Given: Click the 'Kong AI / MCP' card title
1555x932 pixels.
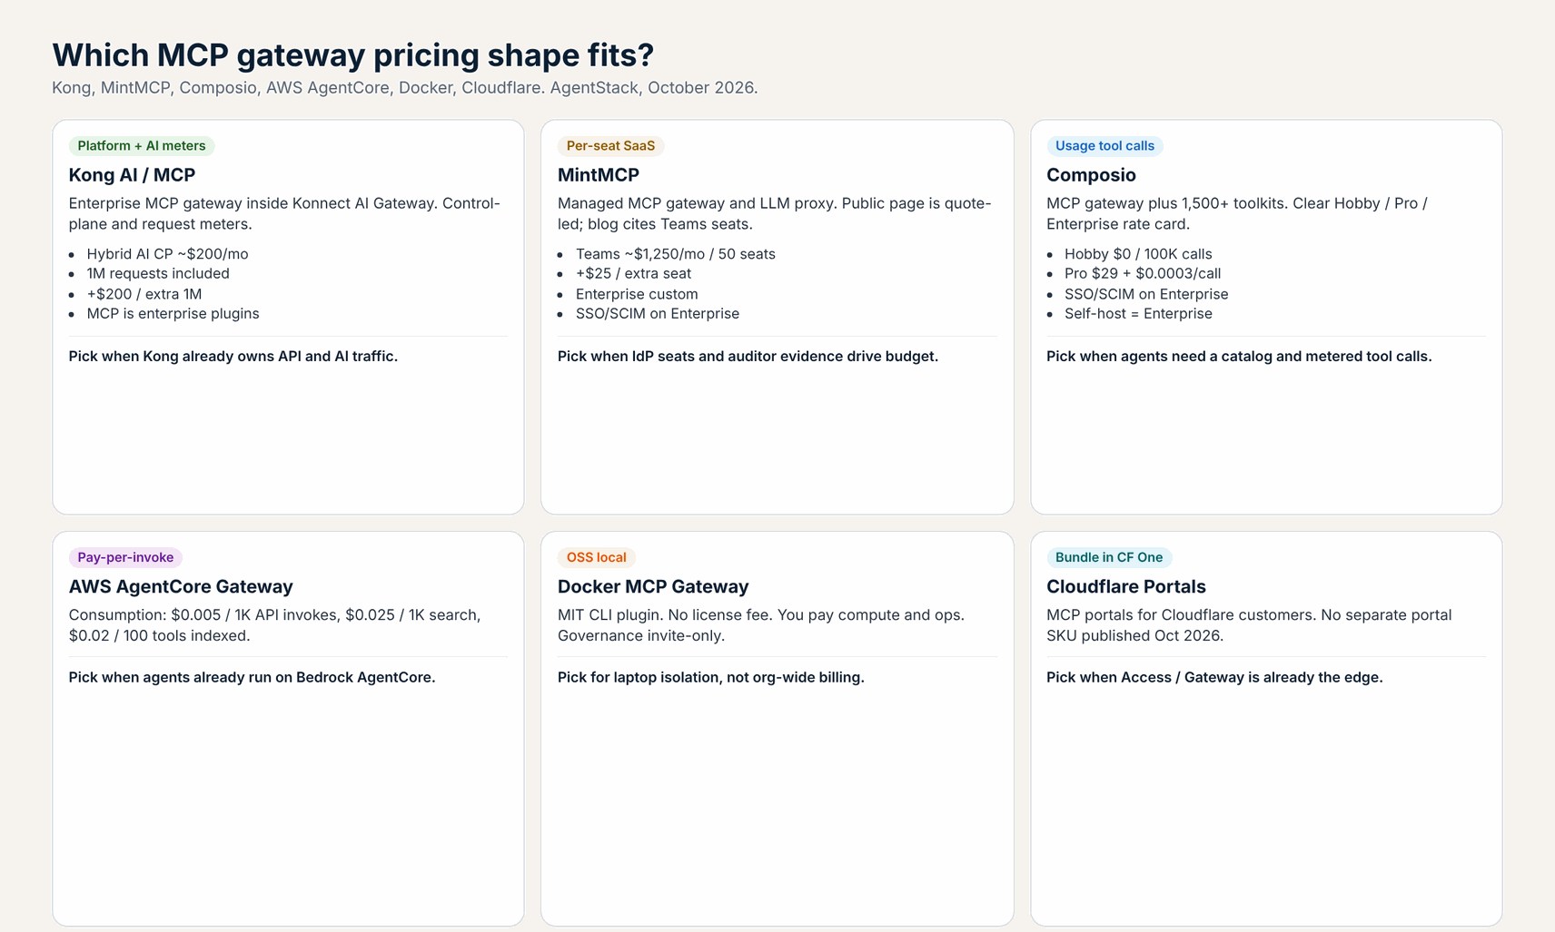Looking at the screenshot, I should 132,175.
